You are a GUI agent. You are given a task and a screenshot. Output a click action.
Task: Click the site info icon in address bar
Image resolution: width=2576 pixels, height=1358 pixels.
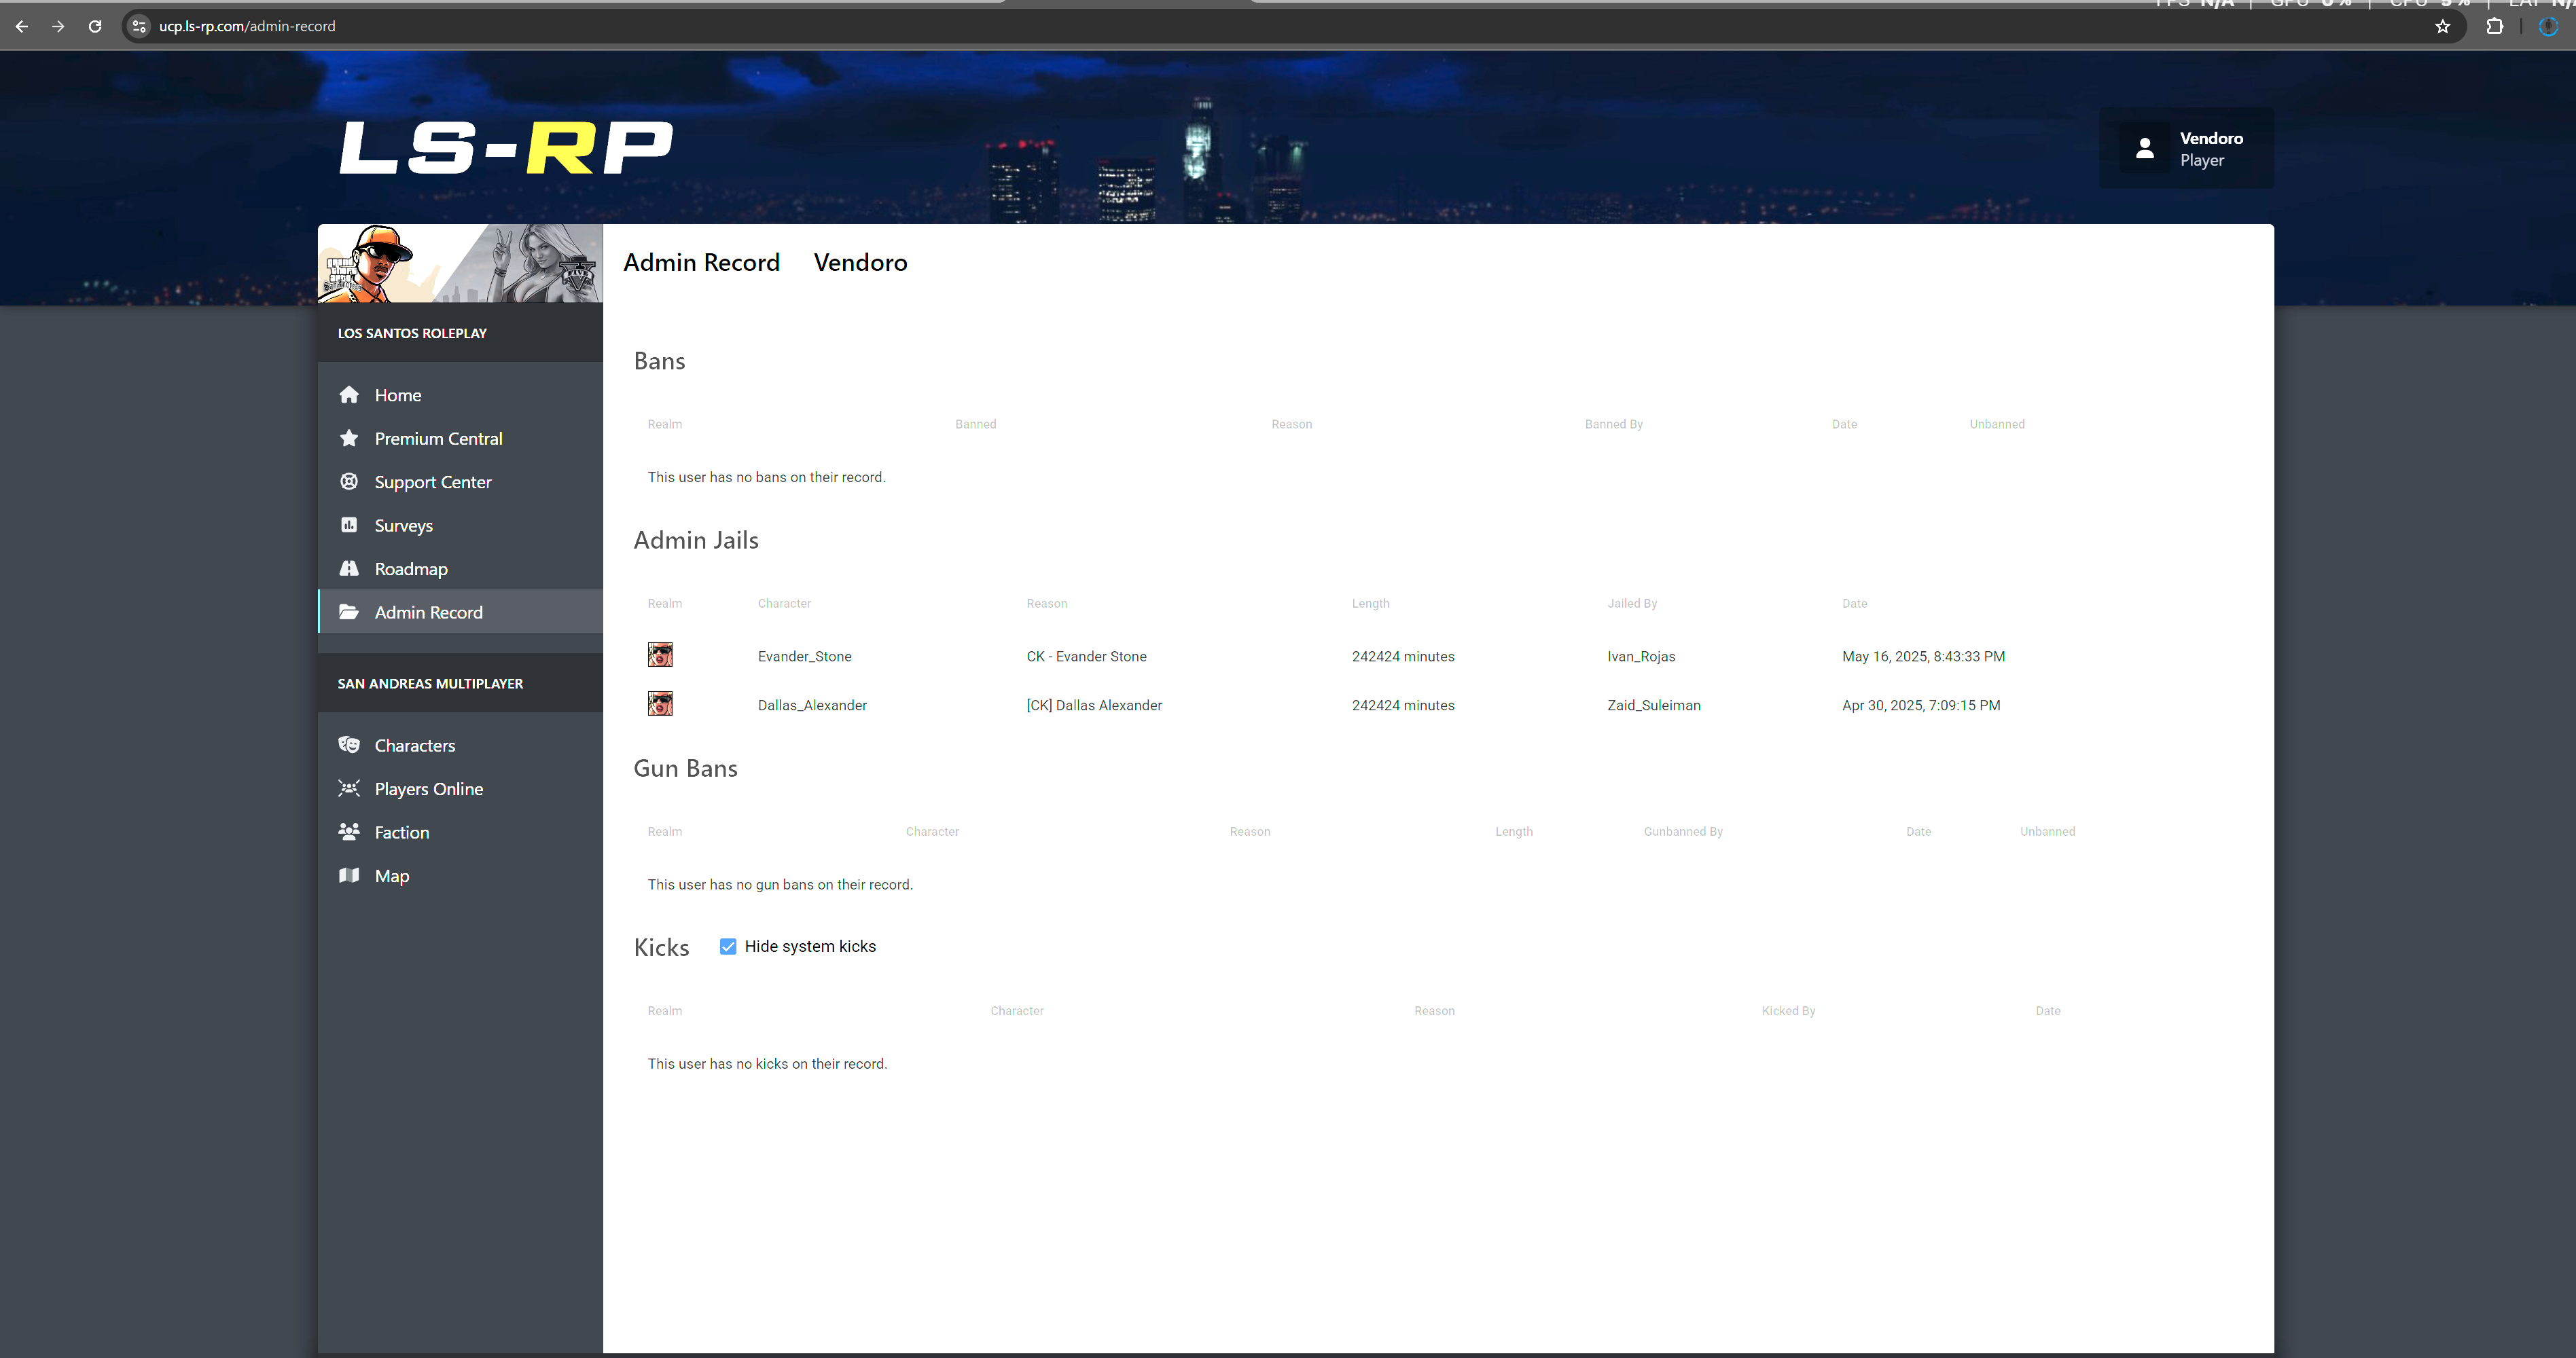pos(140,26)
